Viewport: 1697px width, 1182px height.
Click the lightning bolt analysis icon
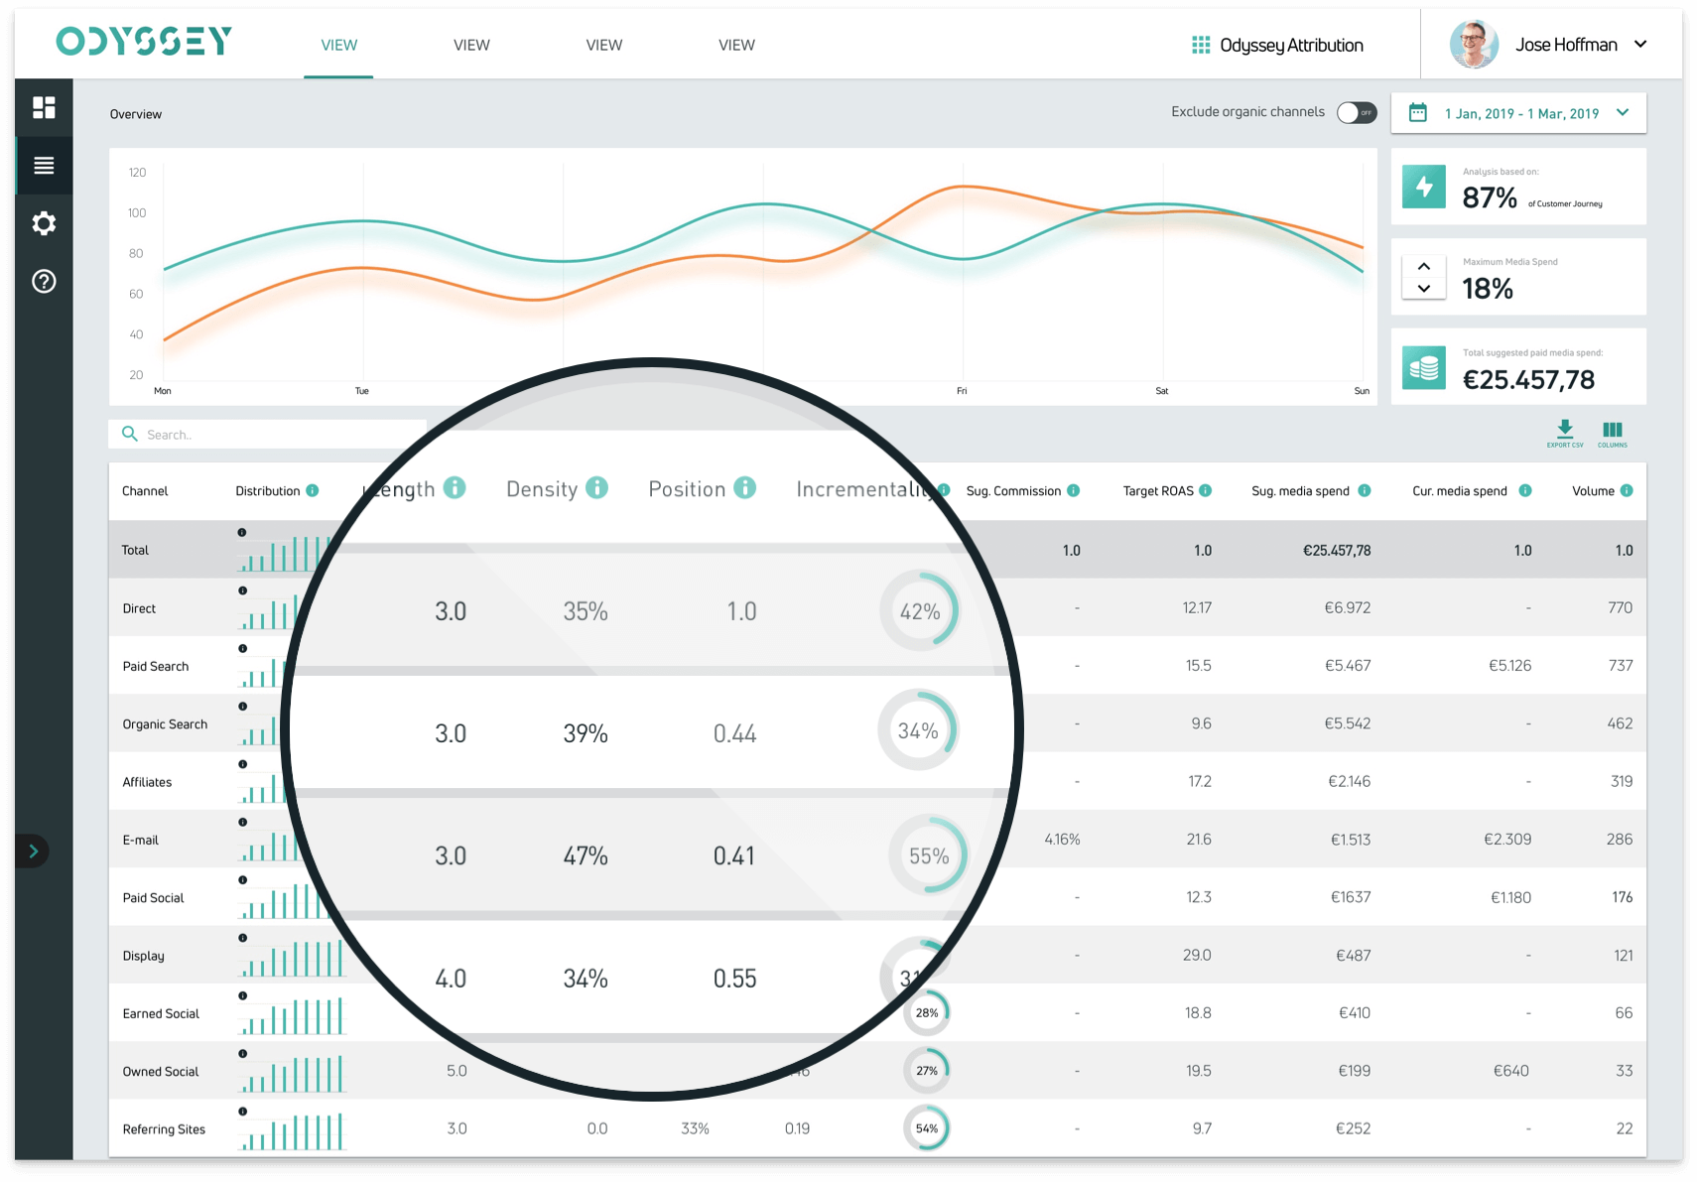point(1424,186)
